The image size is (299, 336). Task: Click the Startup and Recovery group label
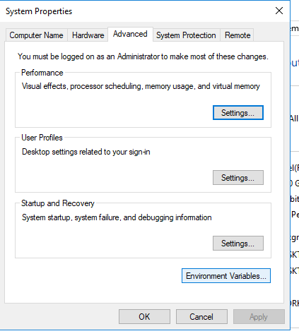tap(58, 203)
